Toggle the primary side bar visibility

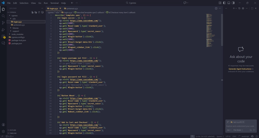pos(224,3)
